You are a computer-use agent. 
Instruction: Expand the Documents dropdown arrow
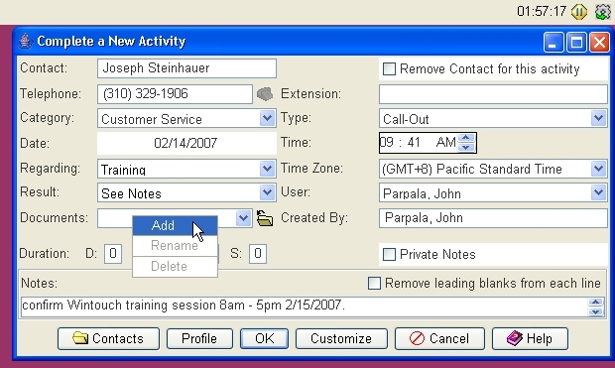[x=244, y=218]
